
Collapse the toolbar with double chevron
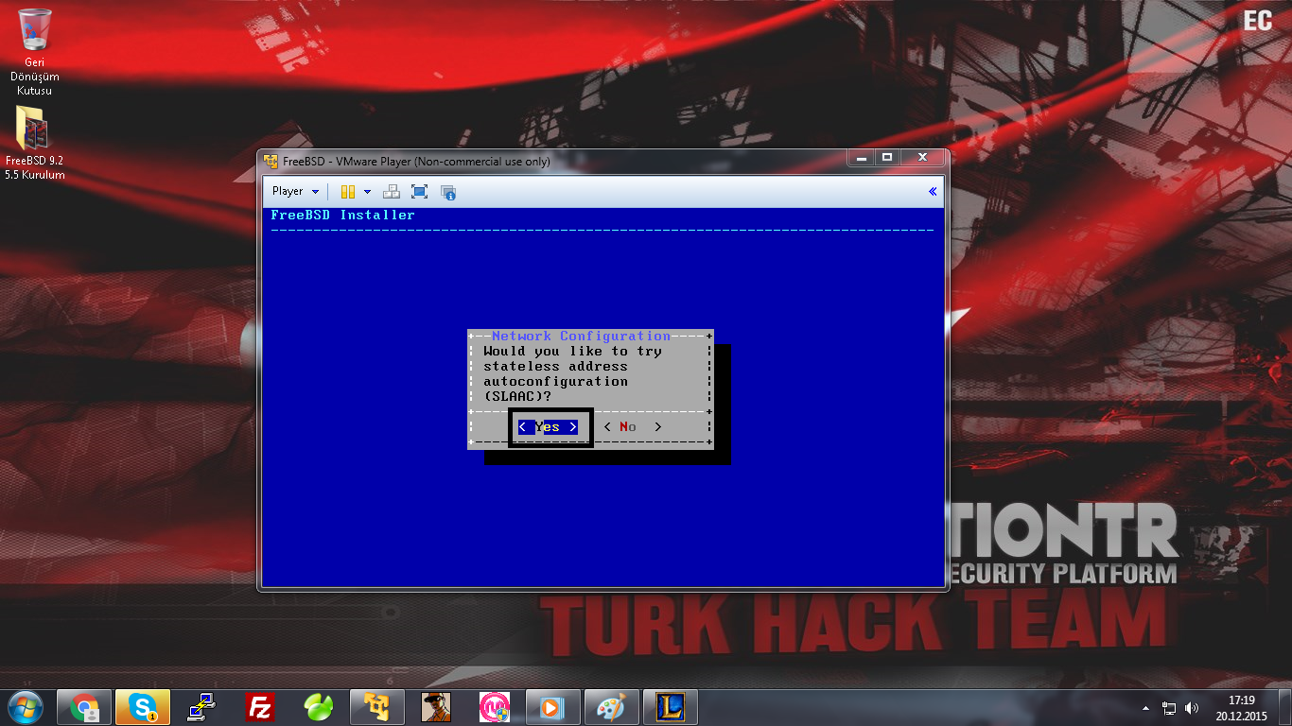coord(933,191)
